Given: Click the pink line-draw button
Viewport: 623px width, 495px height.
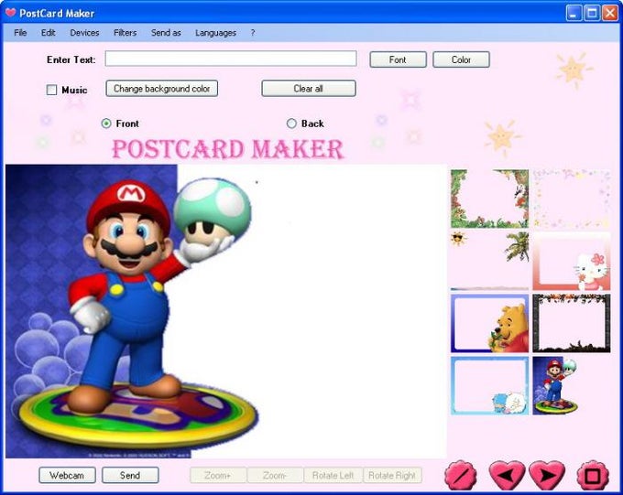Looking at the screenshot, I should pyautogui.click(x=460, y=475).
